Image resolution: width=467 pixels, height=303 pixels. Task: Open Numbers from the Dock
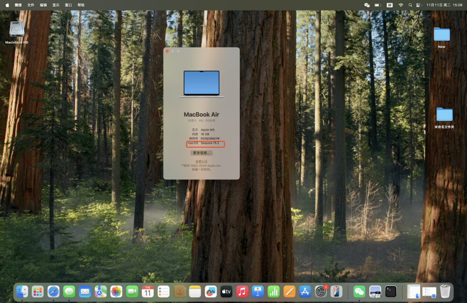click(274, 291)
